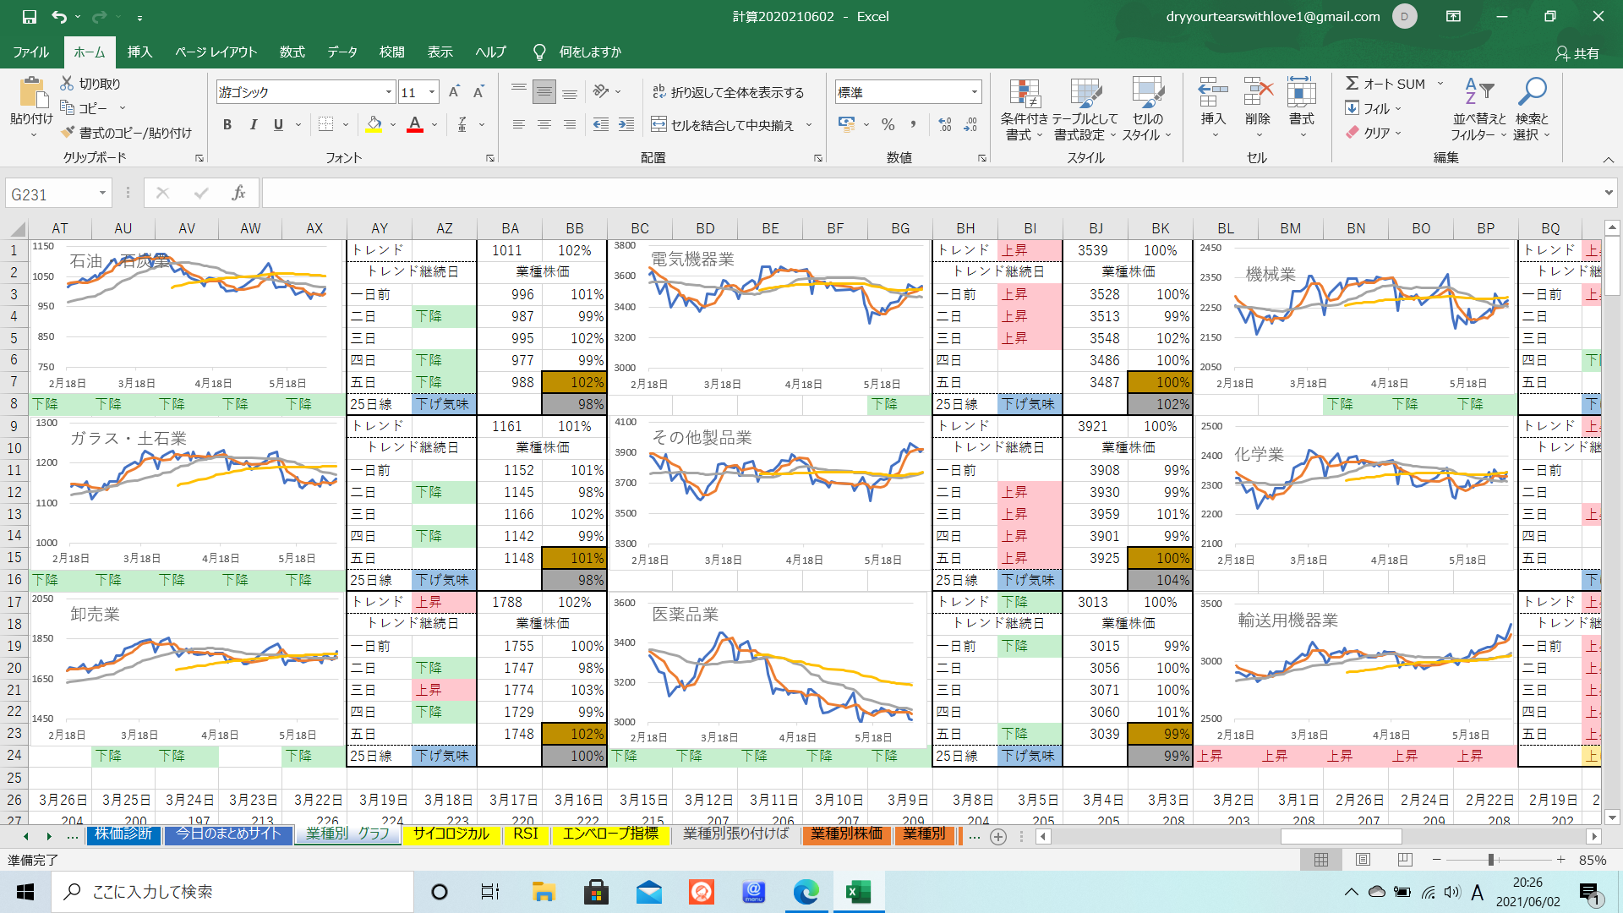This screenshot has height=913, width=1623.
Task: Toggle wrap text to show all
Action: pos(728,92)
